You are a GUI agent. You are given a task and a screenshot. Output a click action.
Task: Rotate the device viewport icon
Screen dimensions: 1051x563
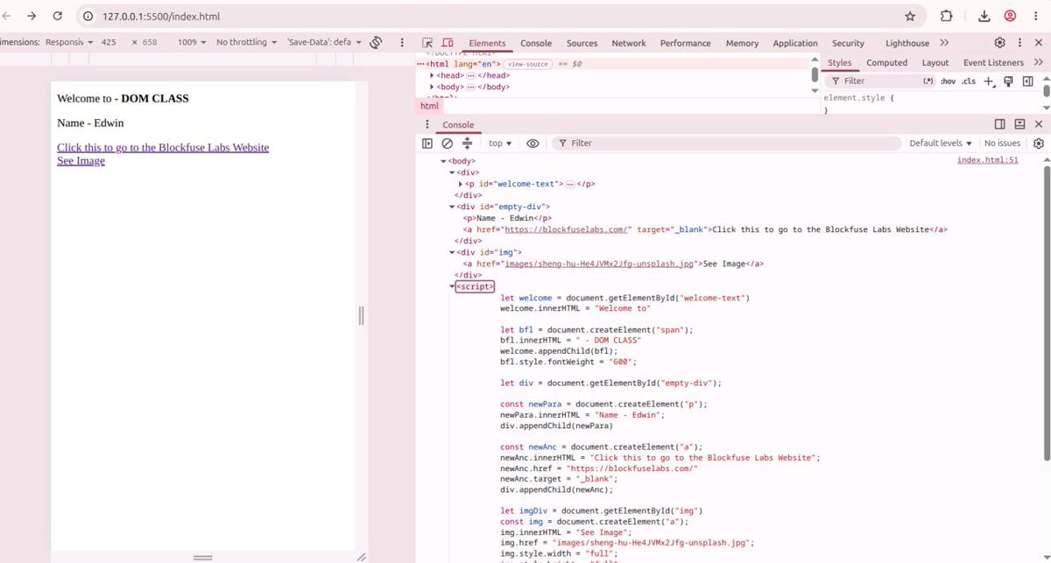point(376,42)
